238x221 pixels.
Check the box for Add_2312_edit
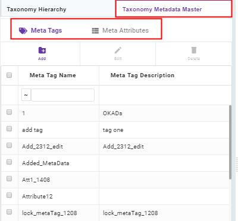click(x=9, y=146)
